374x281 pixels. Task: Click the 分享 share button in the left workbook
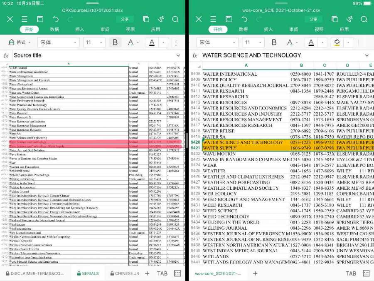coord(125,19)
